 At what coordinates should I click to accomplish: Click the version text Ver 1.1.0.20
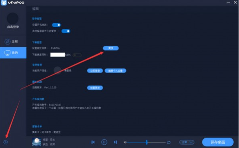(50, 88)
